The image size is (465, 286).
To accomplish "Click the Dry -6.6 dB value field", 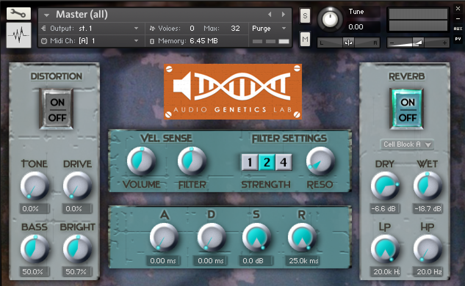I will coord(385,209).
